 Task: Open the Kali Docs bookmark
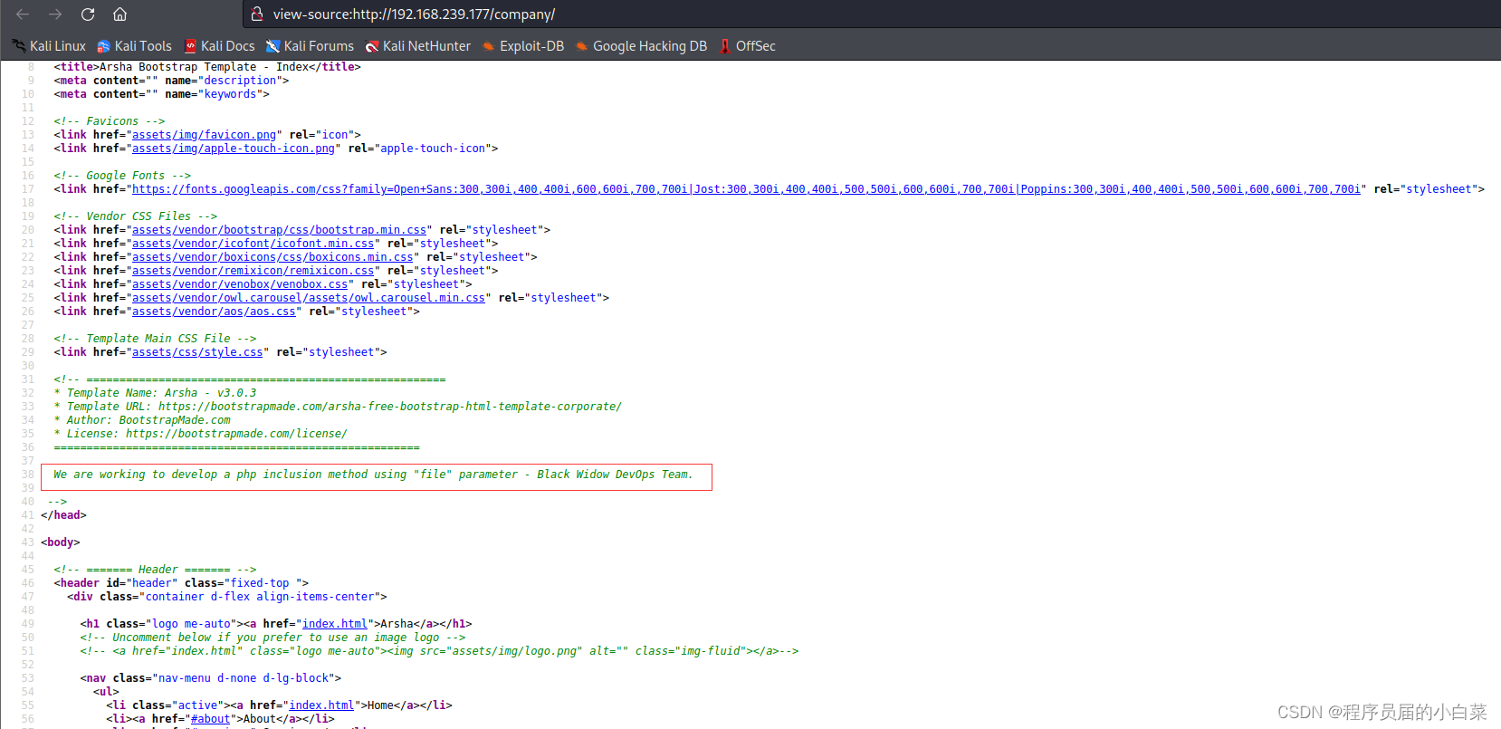[219, 46]
